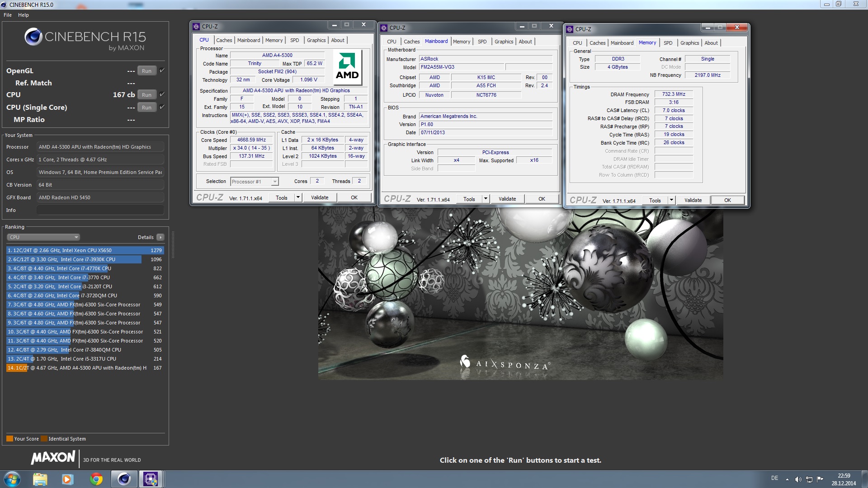
Task: Select Xeon X5650 ranking bar
Action: click(x=85, y=250)
